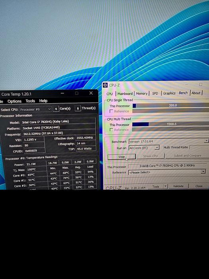Click the CPUID 0x906E9 value
The width and height of the screenshot is (209, 279).
(35, 151)
